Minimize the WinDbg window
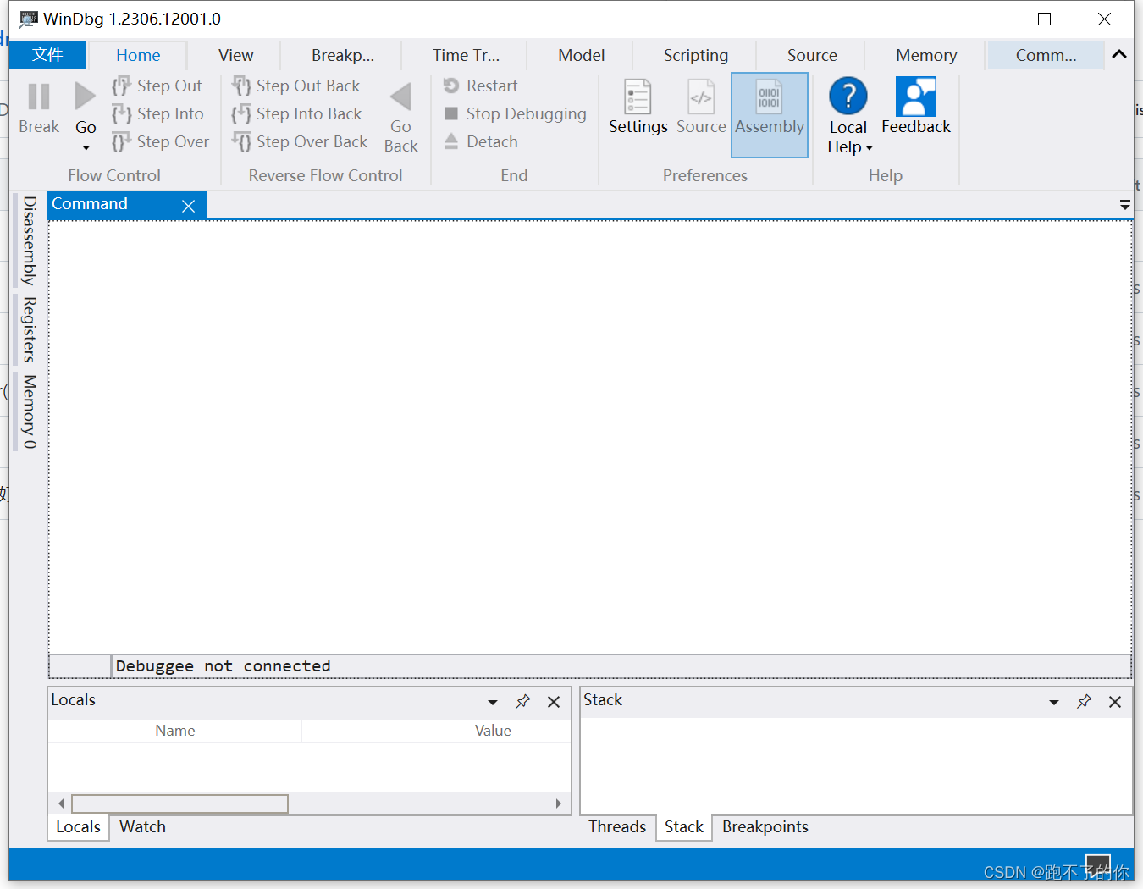The width and height of the screenshot is (1143, 889). (x=986, y=19)
